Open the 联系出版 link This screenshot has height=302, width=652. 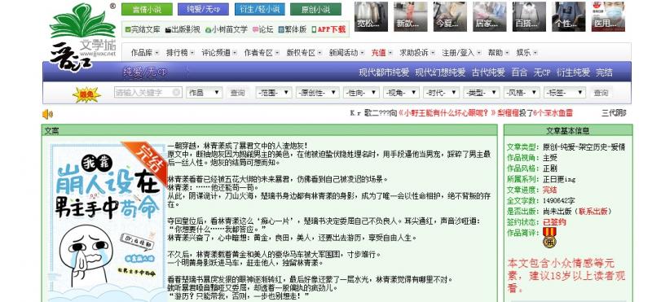pyautogui.click(x=593, y=211)
